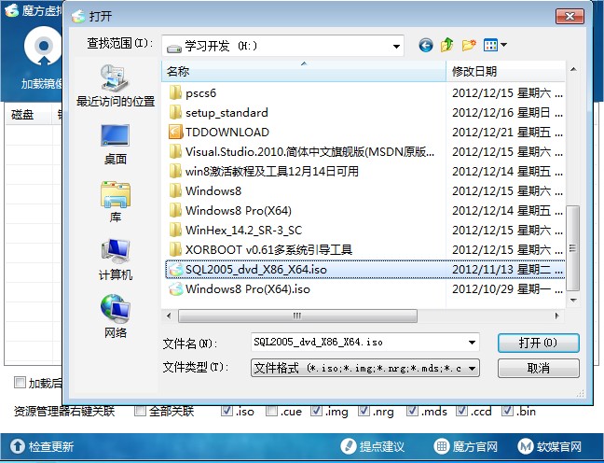
Task: Open the 提点建议 suggestions link
Action: (382, 446)
